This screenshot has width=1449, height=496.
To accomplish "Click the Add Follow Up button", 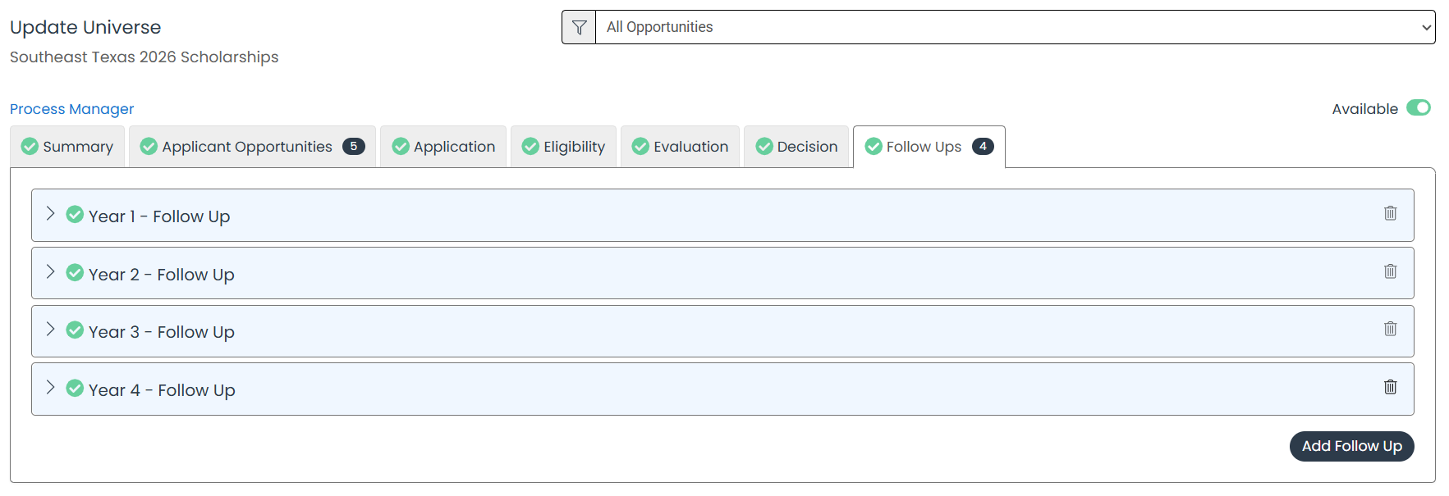I will (x=1351, y=446).
